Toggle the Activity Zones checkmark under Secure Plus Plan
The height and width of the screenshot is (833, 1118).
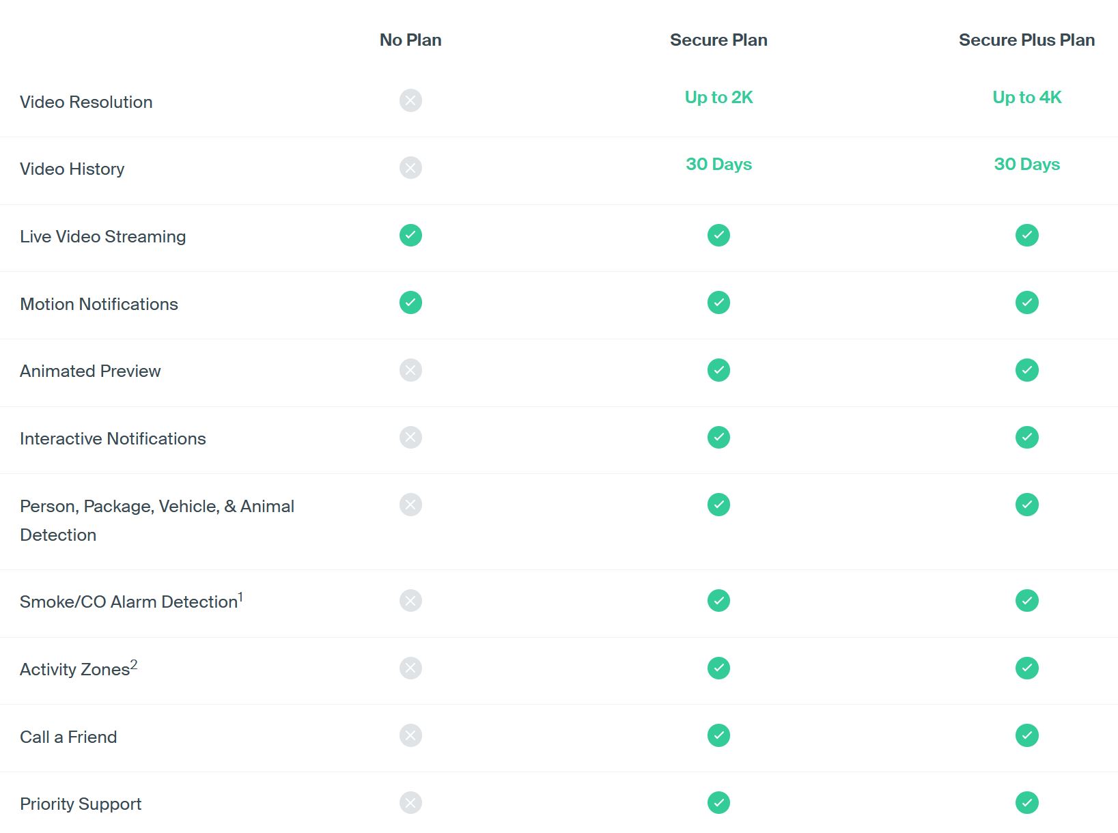pos(1026,668)
